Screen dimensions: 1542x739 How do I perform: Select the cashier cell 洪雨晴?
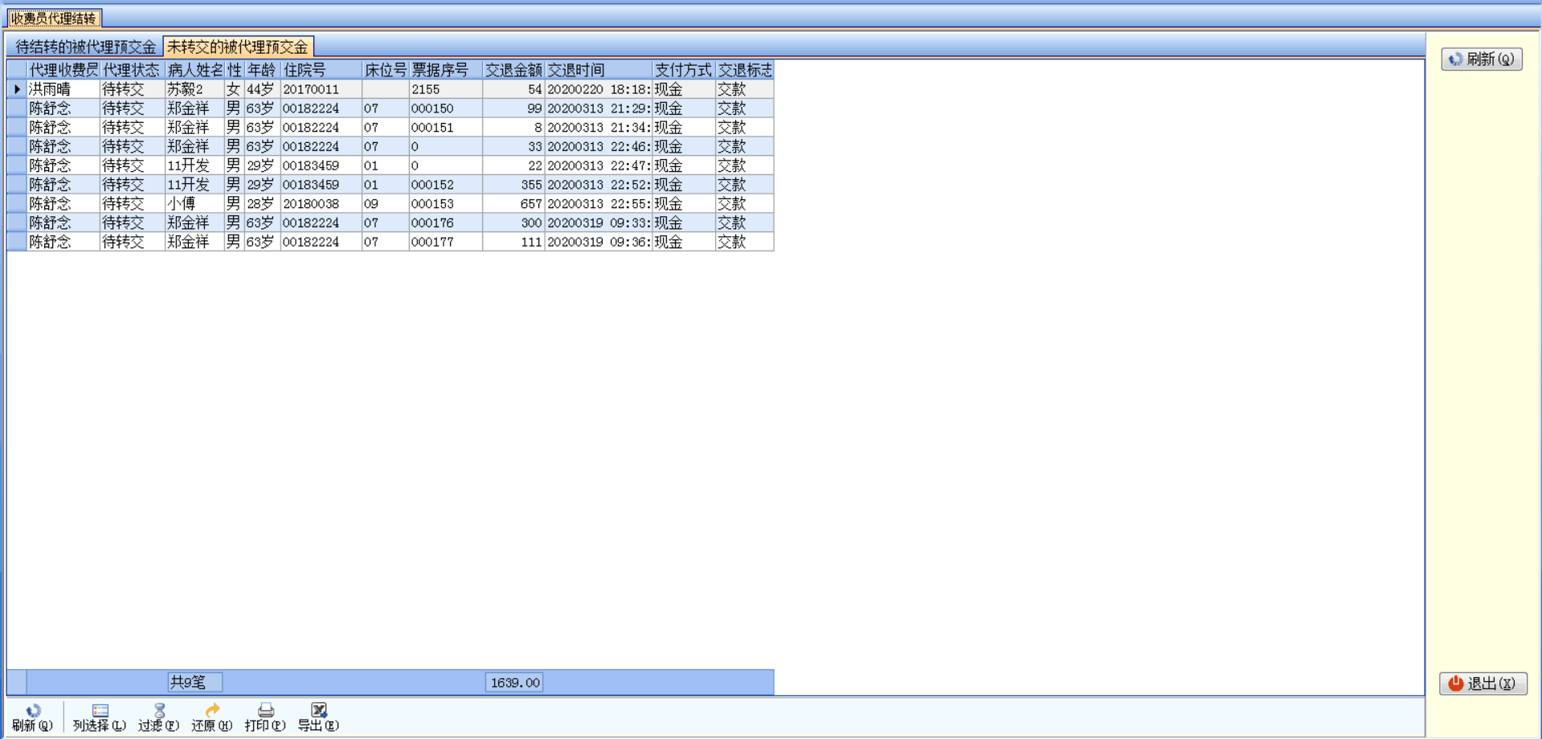pos(63,89)
